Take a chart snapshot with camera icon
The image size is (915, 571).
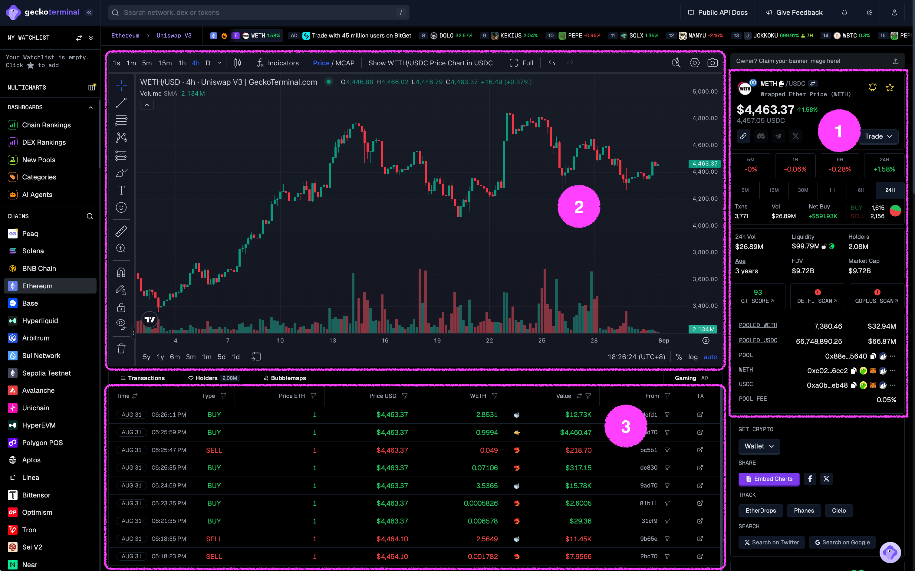coord(713,63)
